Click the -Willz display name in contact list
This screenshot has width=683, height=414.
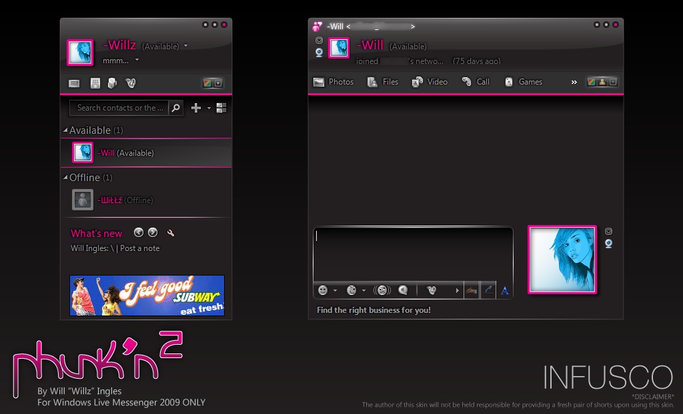120,45
